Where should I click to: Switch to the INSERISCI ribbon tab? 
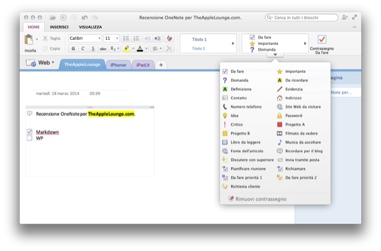click(59, 27)
